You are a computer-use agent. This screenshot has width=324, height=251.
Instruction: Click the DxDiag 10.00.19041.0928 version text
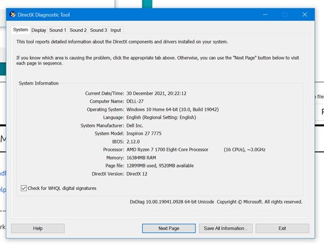click(172, 202)
